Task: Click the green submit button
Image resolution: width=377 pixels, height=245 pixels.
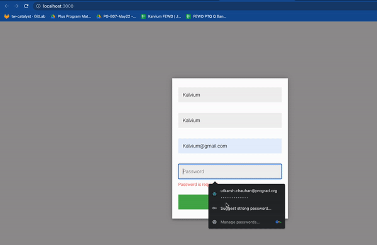Action: click(x=194, y=202)
